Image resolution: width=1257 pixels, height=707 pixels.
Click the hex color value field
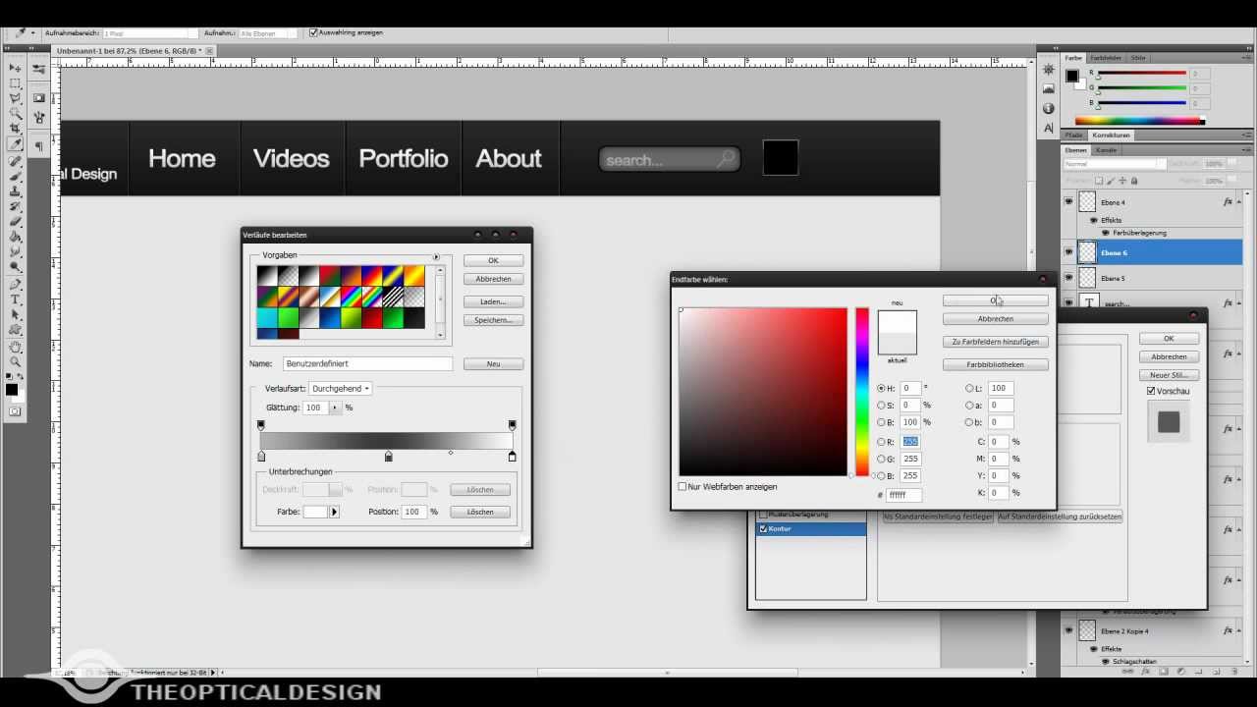(903, 496)
